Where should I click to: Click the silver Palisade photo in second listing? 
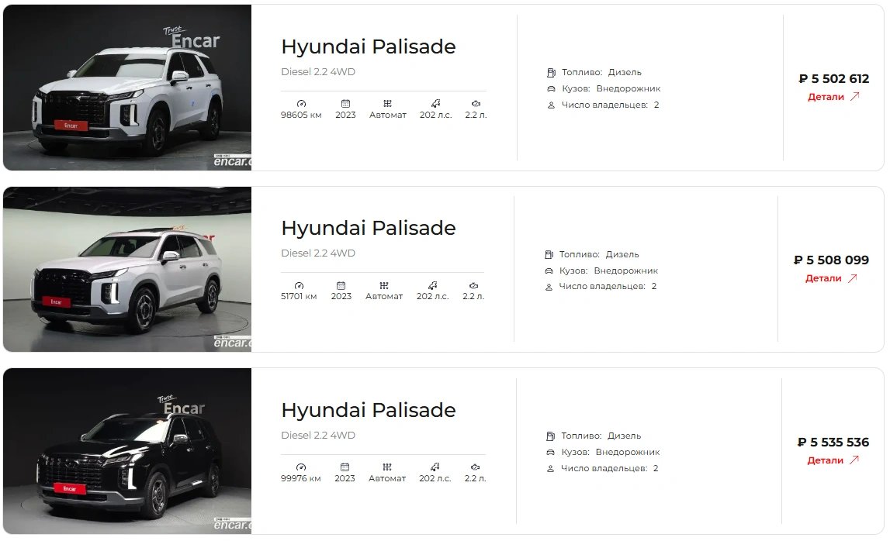(x=127, y=270)
